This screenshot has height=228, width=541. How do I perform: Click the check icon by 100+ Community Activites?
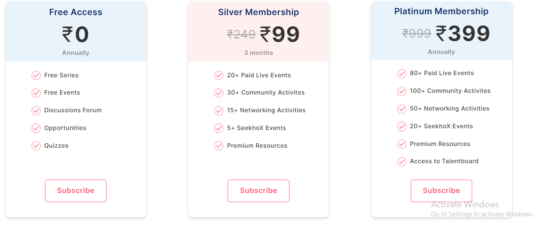tap(402, 91)
